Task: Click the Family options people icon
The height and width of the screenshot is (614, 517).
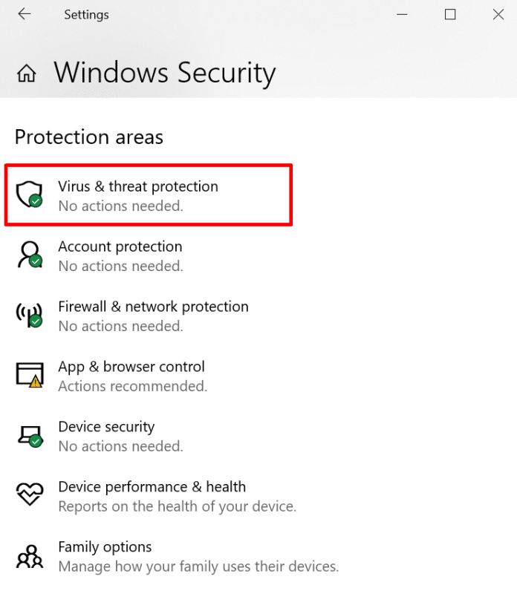Action: point(29,555)
